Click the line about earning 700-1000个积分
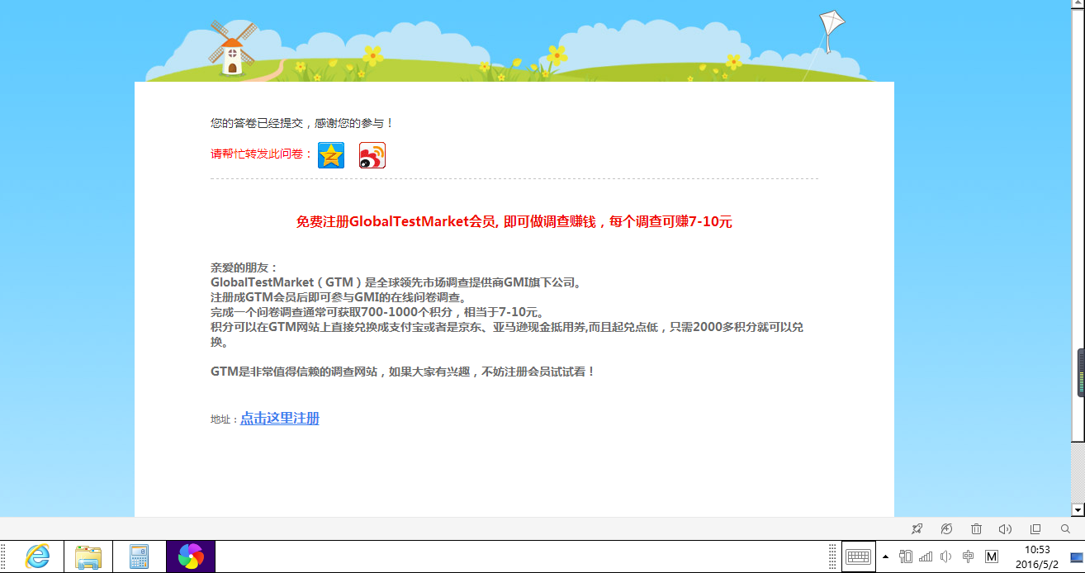This screenshot has height=573, width=1085. (377, 312)
